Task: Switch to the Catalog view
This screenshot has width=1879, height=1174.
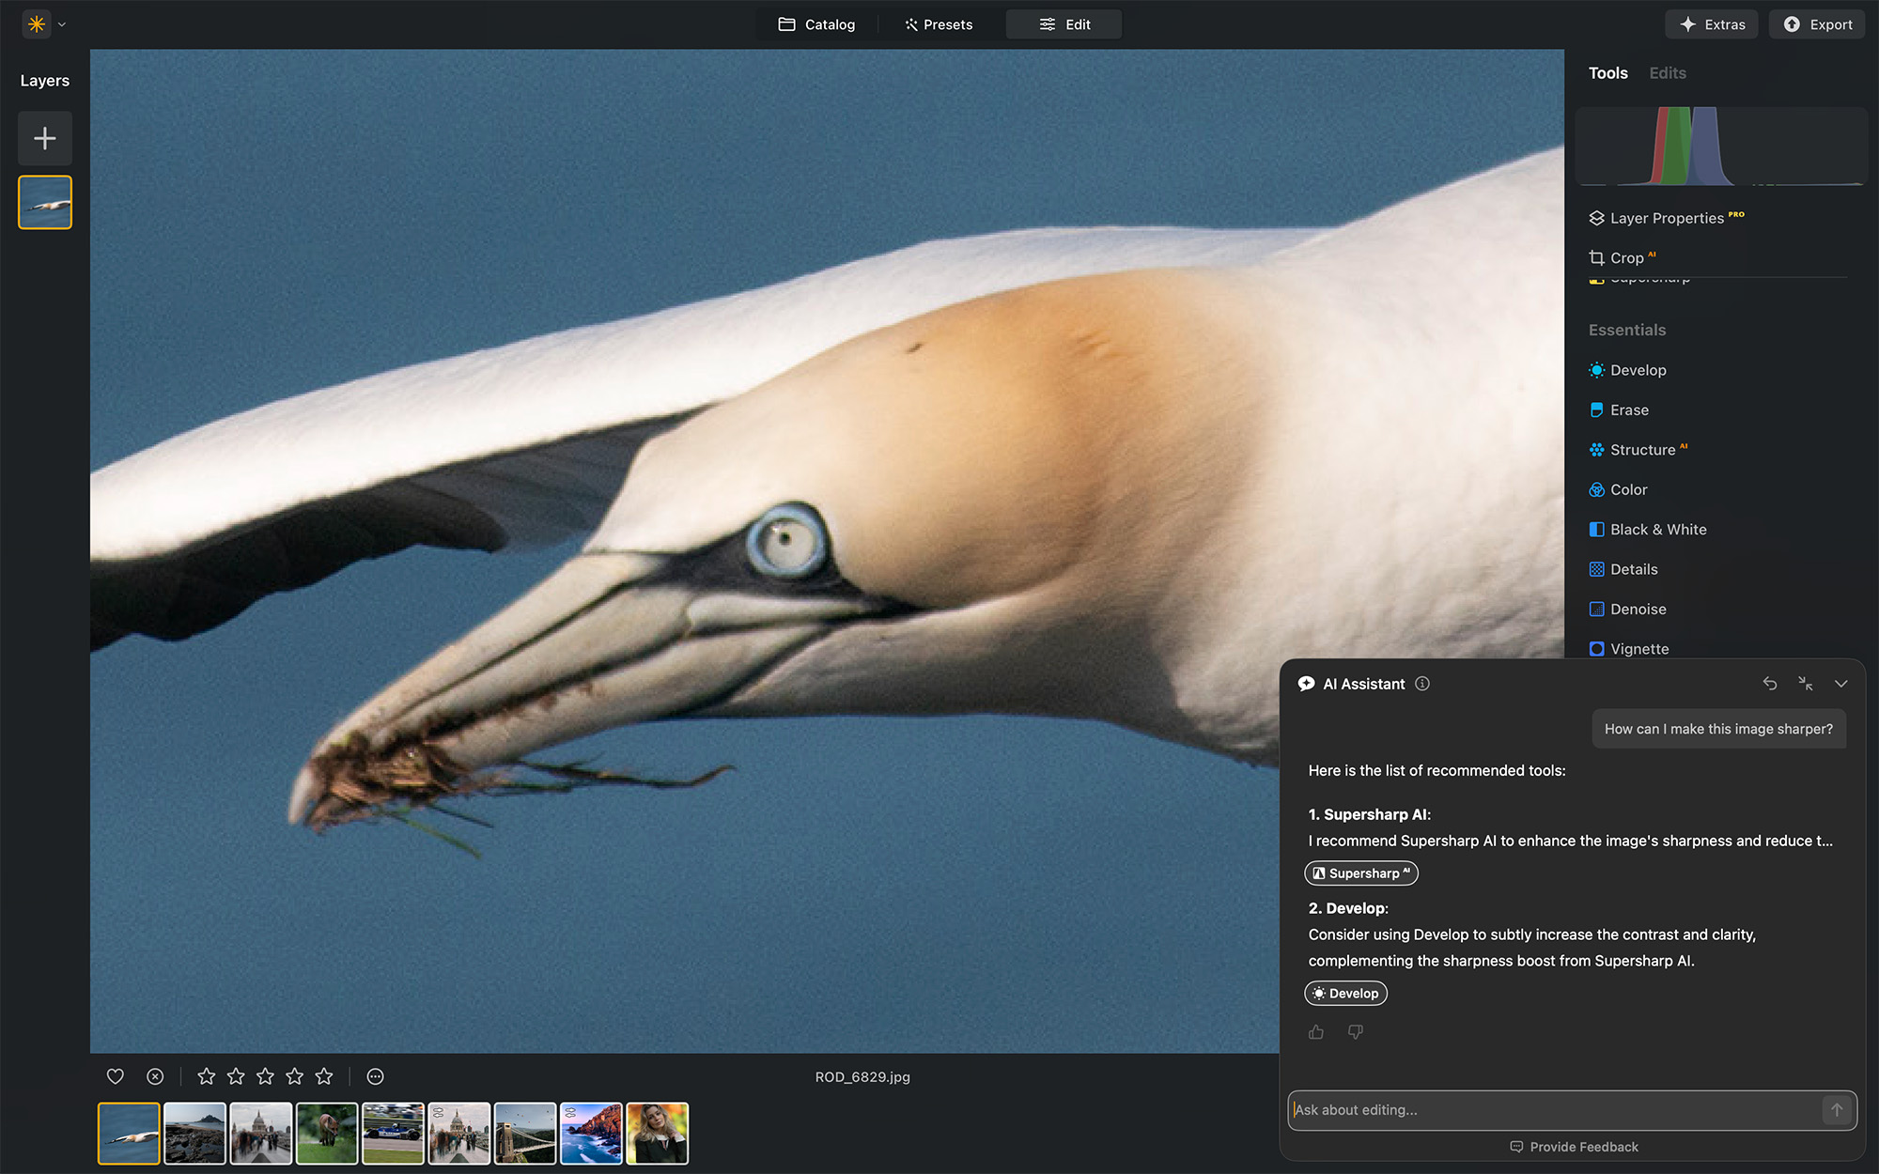Action: (x=817, y=24)
